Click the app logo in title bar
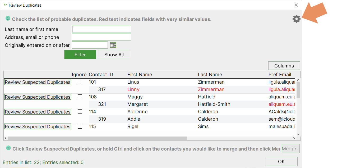This screenshot has height=168, width=342. click(5, 5)
